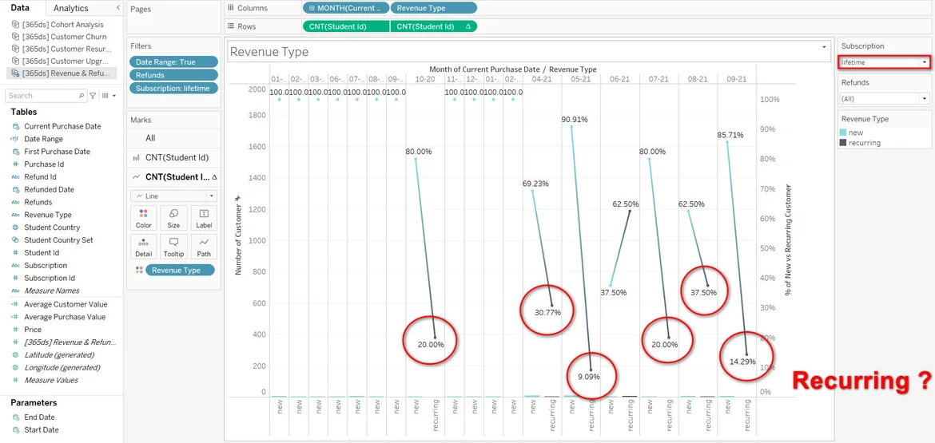This screenshot has width=935, height=443.
Task: Open the Detail marks card
Action: pyautogui.click(x=143, y=247)
